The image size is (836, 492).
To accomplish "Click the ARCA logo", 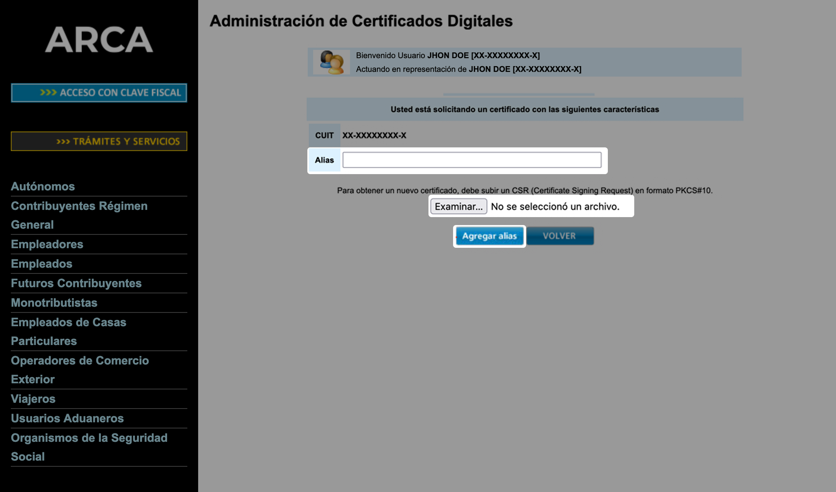I will pos(99,40).
